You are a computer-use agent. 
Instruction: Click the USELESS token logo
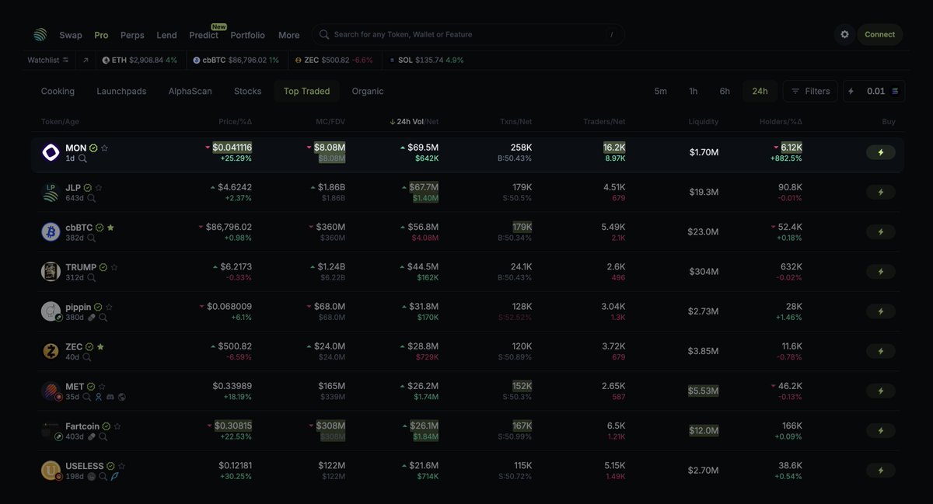51,471
